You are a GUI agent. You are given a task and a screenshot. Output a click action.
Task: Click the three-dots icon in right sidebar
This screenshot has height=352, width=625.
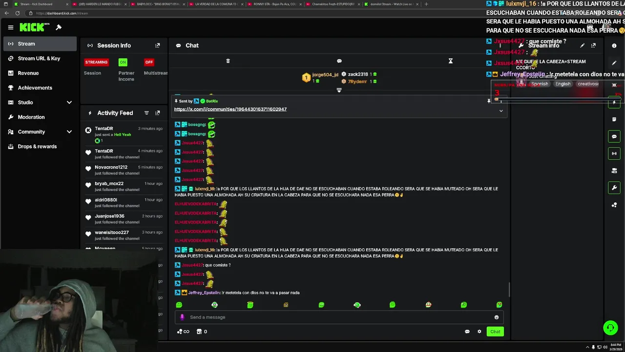point(614,205)
